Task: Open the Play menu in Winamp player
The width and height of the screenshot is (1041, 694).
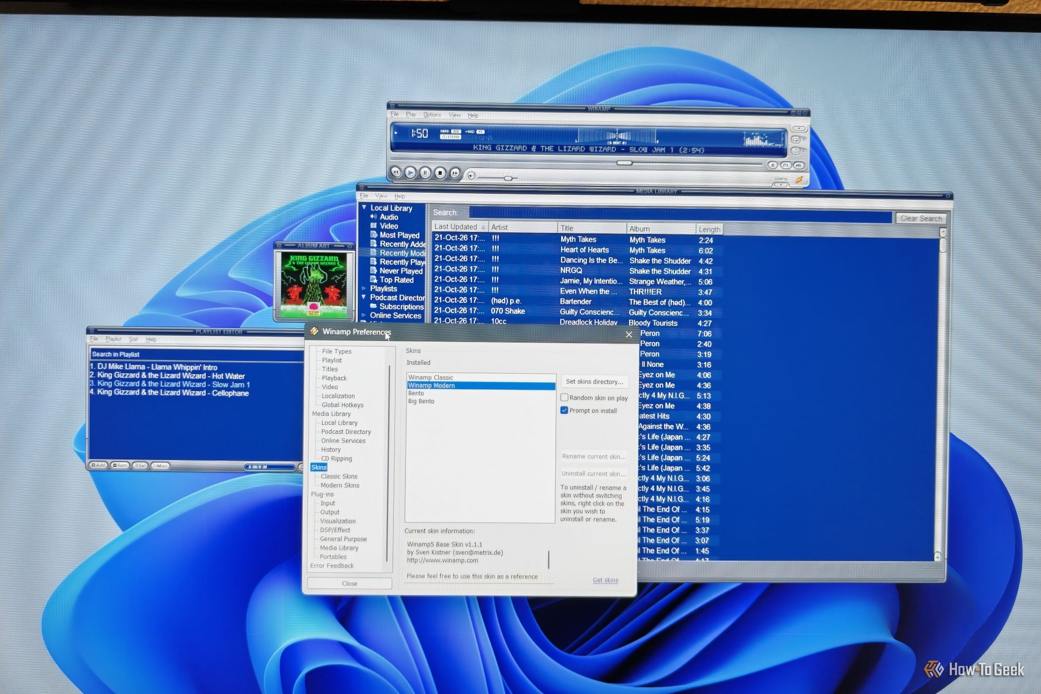Action: [411, 115]
